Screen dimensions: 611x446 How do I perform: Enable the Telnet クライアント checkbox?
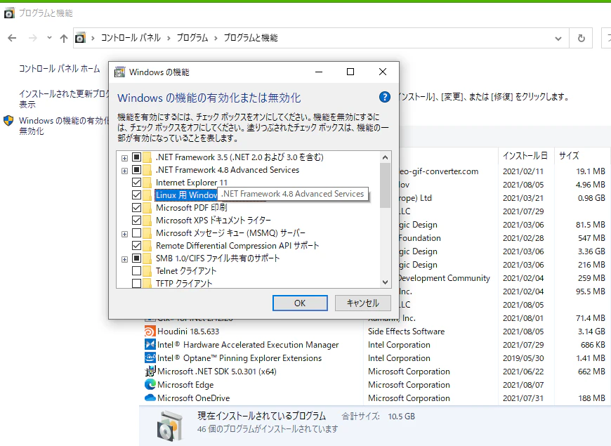click(x=136, y=270)
